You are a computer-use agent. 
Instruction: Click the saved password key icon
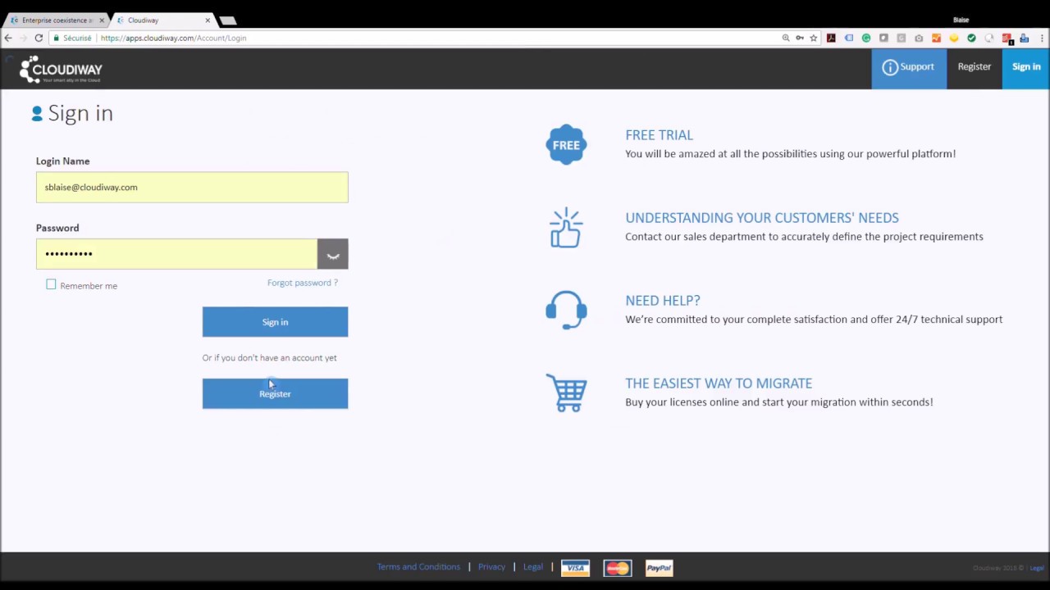click(800, 38)
